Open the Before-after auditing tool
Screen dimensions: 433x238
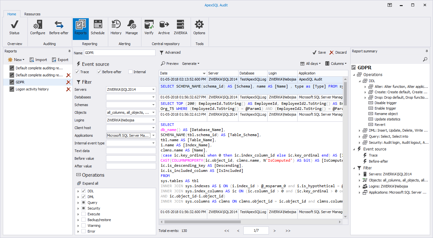[x=59, y=27]
